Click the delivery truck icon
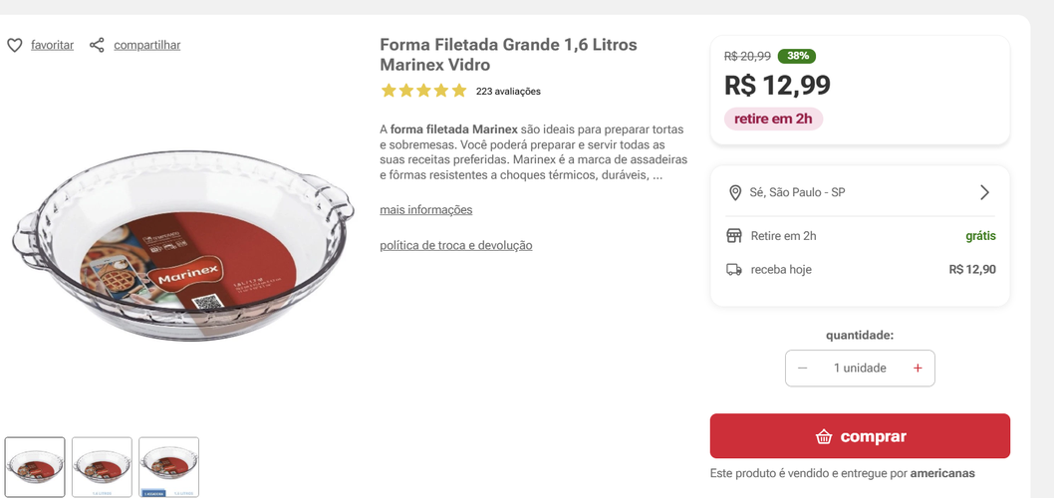Screen dimensions: 1054x498 click(x=734, y=270)
